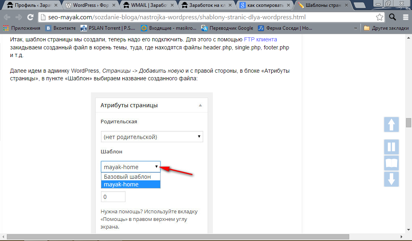Image resolution: width=412 pixels, height=241 pixels.
Task: Click the floating down-arrow button
Action: coord(391,180)
